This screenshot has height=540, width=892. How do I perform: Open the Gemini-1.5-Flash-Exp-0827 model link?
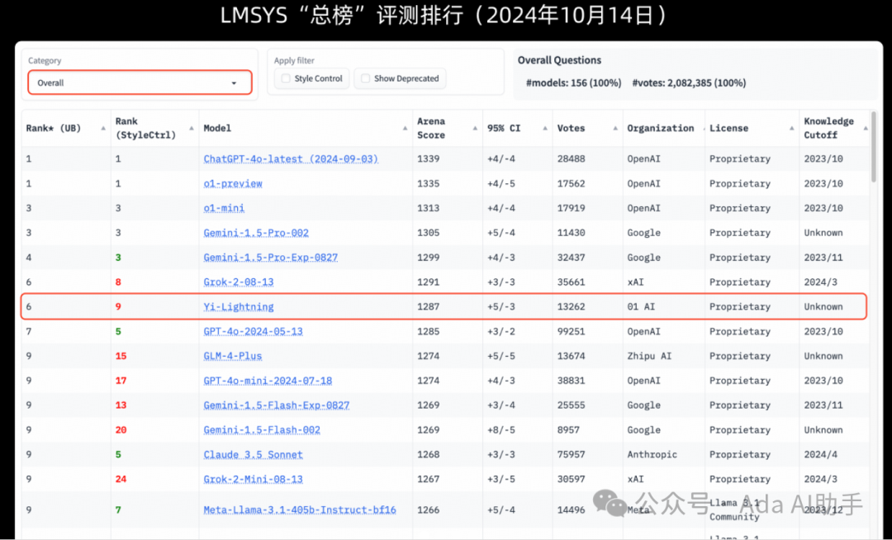(277, 405)
